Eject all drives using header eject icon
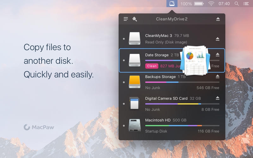 [x=218, y=19]
